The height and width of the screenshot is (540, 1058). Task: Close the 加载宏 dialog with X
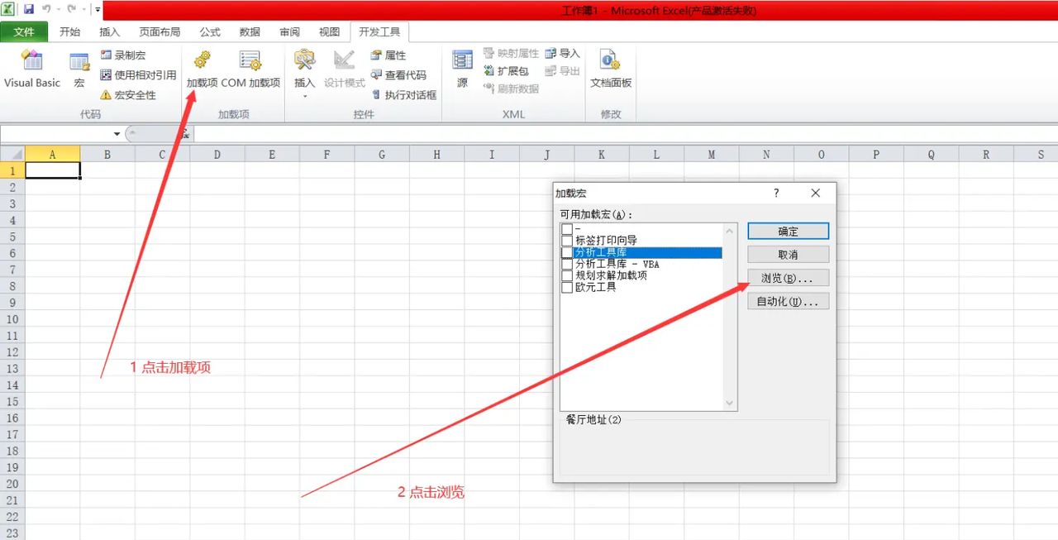(816, 193)
